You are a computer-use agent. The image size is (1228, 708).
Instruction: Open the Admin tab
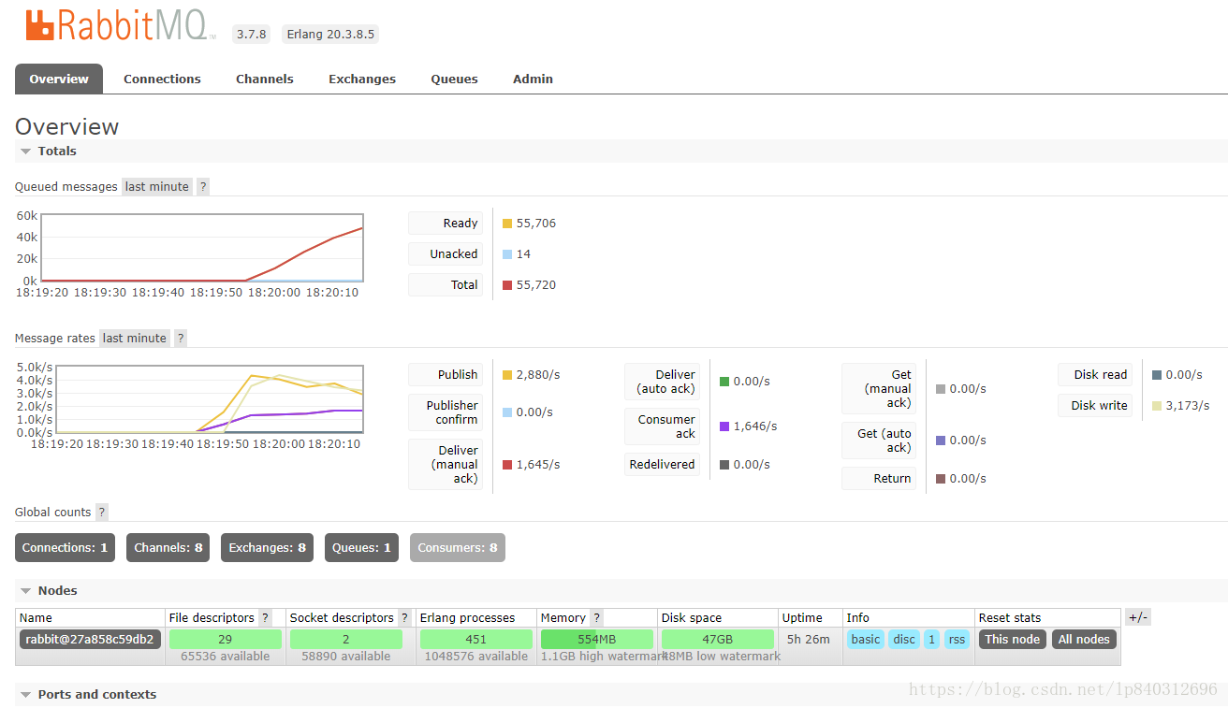(533, 79)
